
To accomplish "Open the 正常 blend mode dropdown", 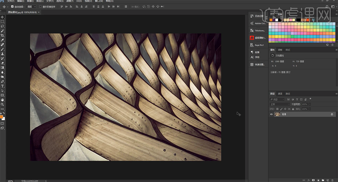I will coord(280,104).
